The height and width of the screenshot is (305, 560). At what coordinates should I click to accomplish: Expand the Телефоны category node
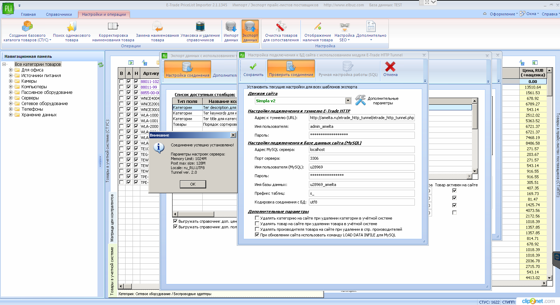point(11,109)
